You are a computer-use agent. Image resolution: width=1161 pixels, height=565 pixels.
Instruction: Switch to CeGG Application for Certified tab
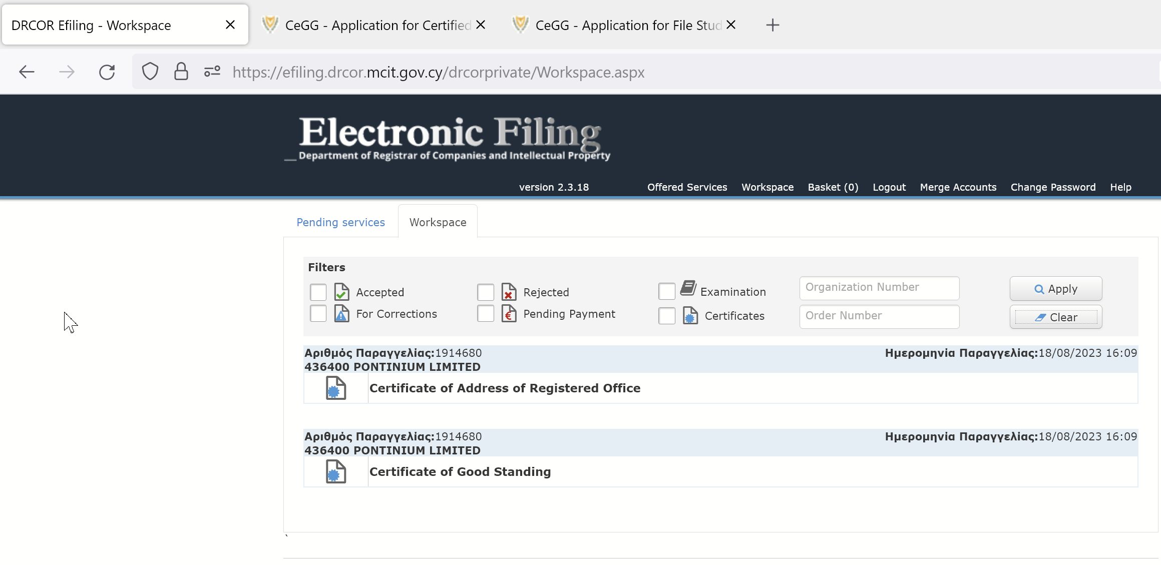[x=370, y=25]
